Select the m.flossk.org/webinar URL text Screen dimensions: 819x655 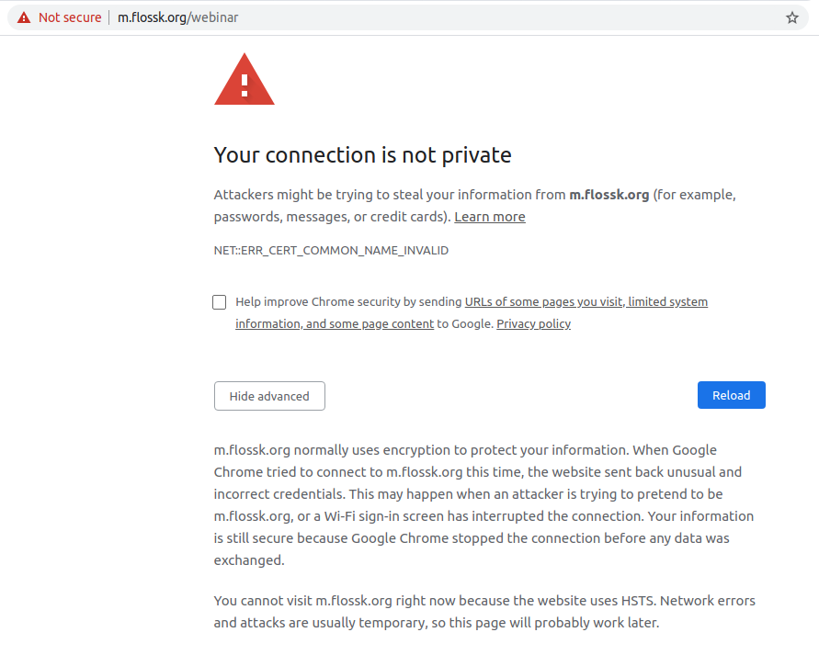tap(177, 17)
